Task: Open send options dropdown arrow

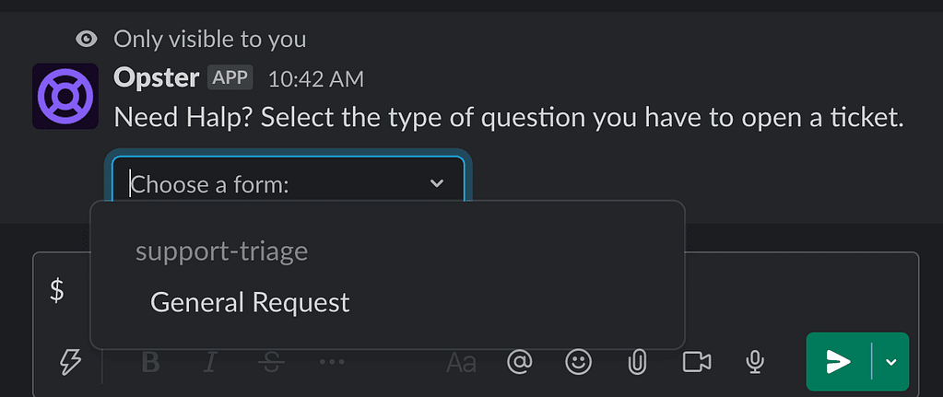Action: pos(891,362)
